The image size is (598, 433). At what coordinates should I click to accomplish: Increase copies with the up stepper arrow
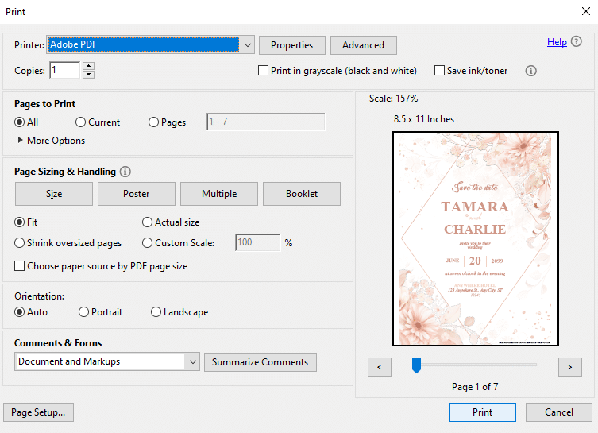tap(88, 66)
